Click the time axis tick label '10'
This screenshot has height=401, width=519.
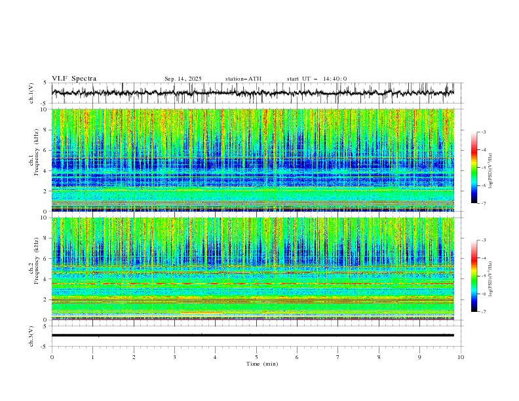point(461,357)
